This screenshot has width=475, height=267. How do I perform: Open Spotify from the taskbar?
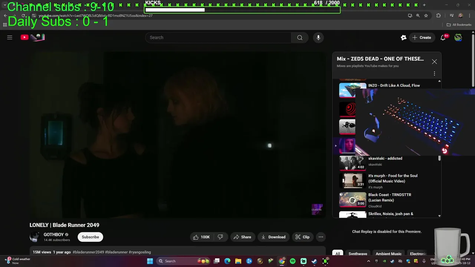point(292,261)
